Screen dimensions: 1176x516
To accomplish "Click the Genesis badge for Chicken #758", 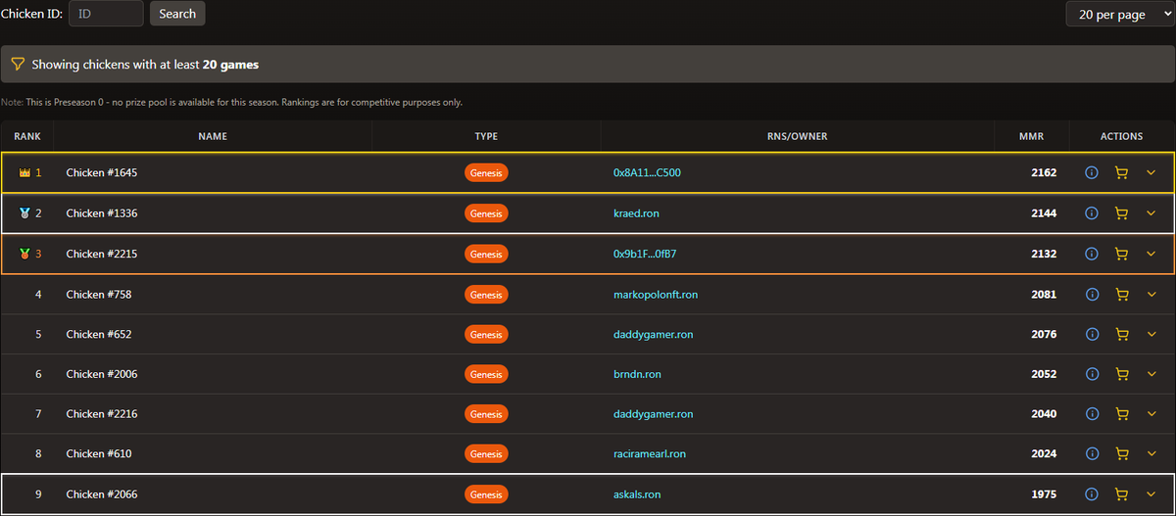I will 486,294.
